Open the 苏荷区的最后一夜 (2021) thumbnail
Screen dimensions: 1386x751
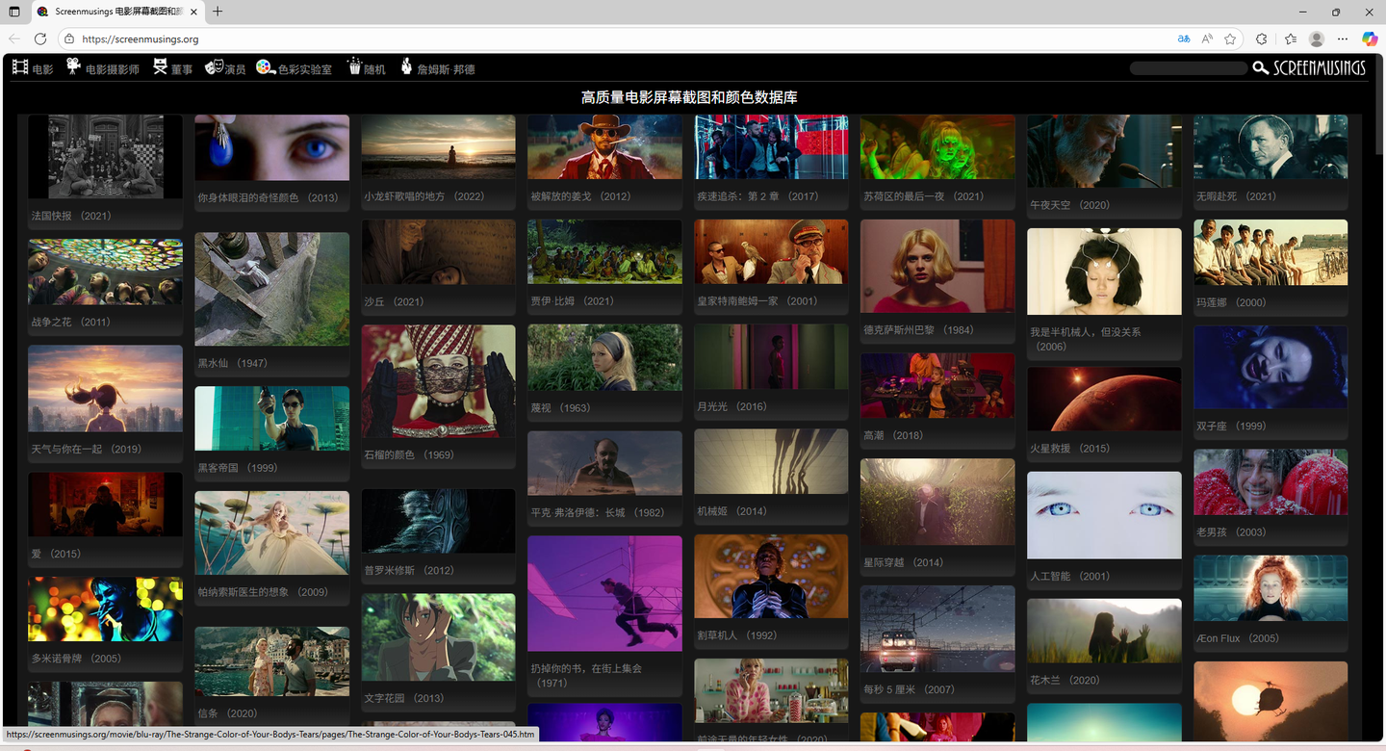(x=937, y=146)
